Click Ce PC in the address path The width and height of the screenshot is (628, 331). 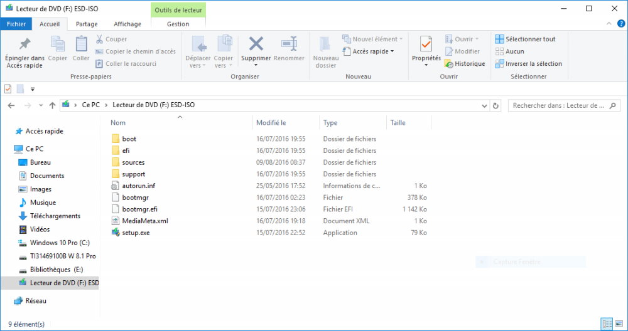91,105
